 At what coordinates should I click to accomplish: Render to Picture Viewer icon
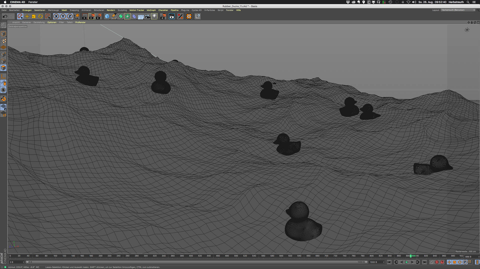click(91, 16)
